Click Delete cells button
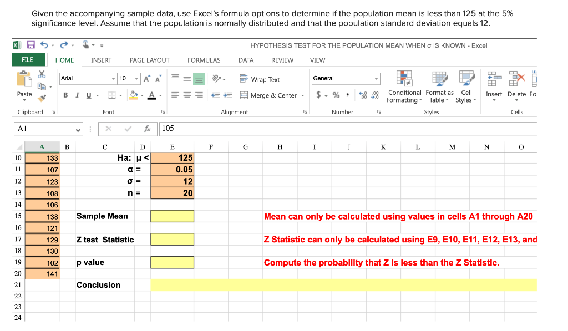Viewport: 568px width, 331px height. (x=516, y=86)
